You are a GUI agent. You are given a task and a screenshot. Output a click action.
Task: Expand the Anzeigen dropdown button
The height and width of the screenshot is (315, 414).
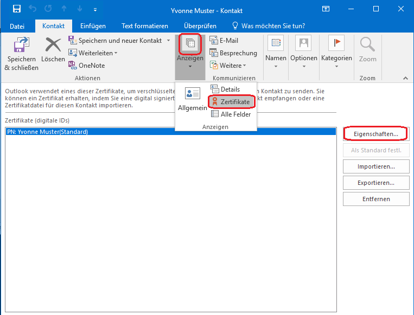[190, 58]
